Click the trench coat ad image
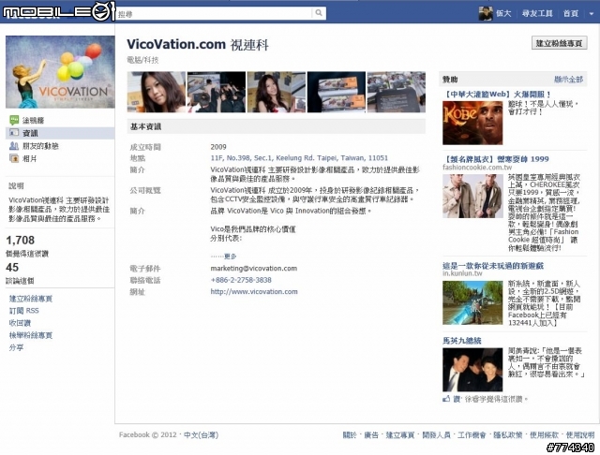The height and width of the screenshot is (455, 600). click(472, 197)
